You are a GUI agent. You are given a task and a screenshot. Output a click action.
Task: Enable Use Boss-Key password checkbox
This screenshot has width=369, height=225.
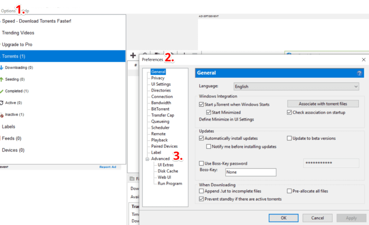point(201,163)
